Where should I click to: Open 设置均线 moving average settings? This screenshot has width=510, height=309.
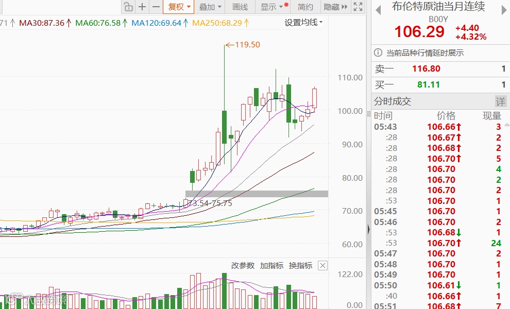[x=303, y=23]
